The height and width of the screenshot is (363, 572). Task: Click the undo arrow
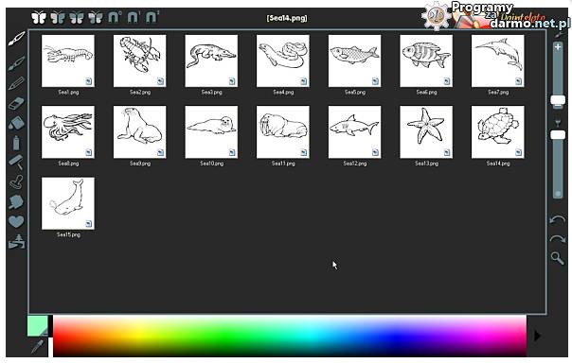(557, 219)
